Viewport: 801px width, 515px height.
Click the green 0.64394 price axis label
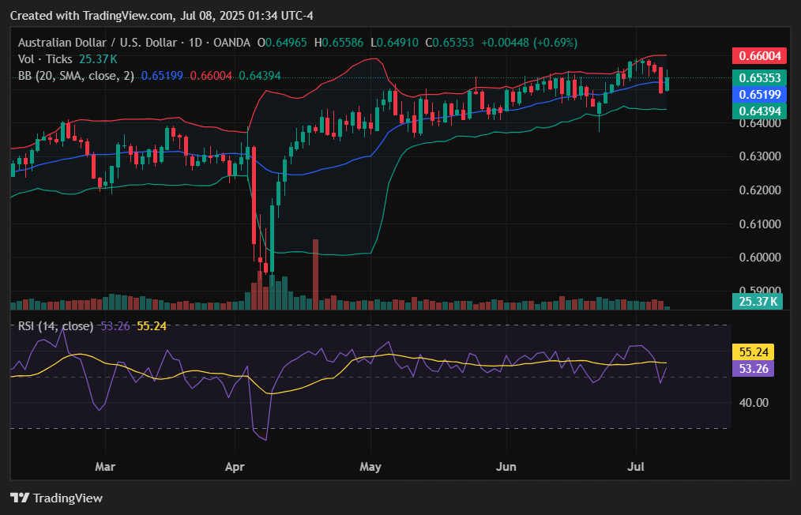click(x=760, y=111)
